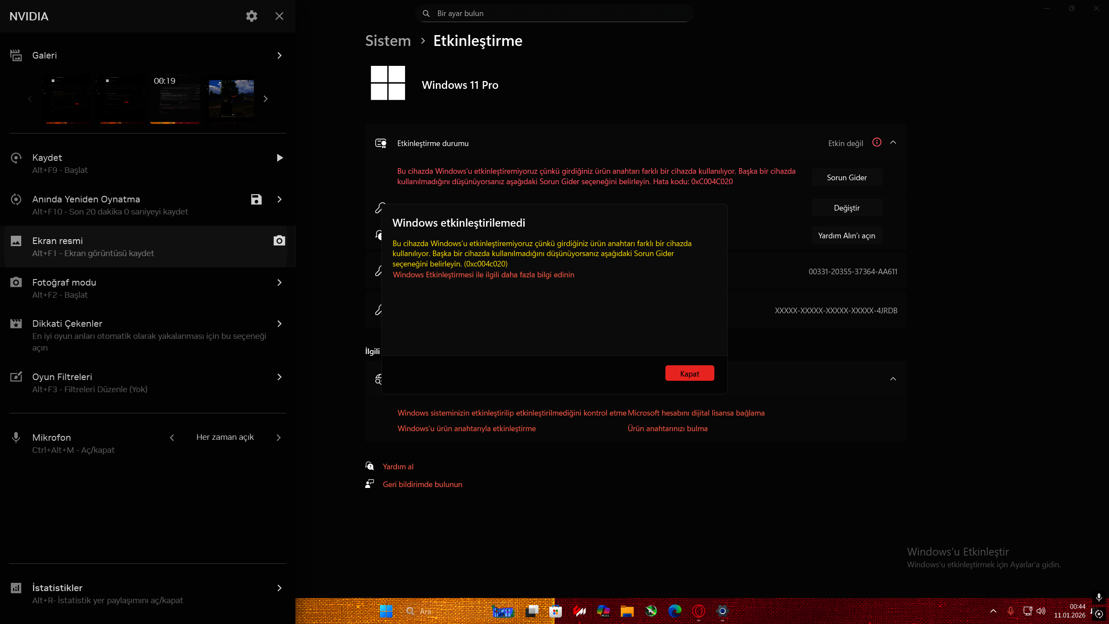Viewport: 1109px width, 624px height.
Task: Open Microsoft Store from taskbar
Action: coord(555,611)
